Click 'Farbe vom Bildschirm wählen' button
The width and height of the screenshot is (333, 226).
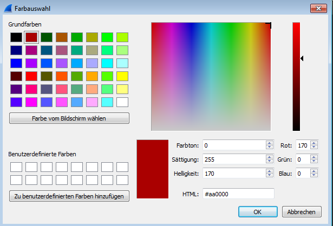click(x=69, y=118)
